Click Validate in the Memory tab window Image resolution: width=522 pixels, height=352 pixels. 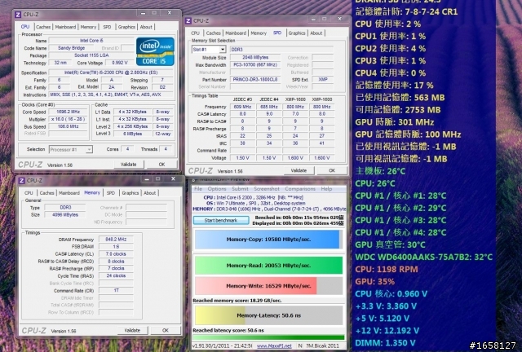(132, 330)
